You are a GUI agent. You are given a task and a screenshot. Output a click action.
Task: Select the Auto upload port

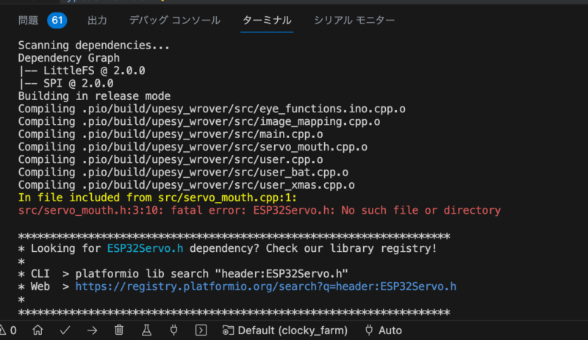coord(382,330)
